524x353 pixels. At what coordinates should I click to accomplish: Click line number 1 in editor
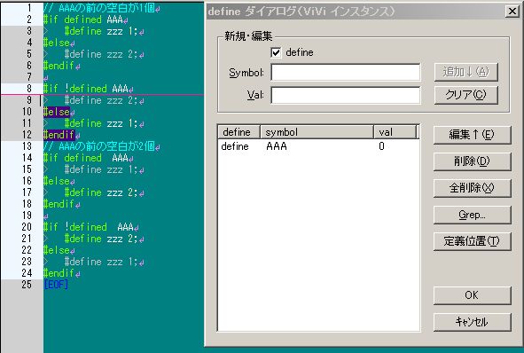pos(29,8)
